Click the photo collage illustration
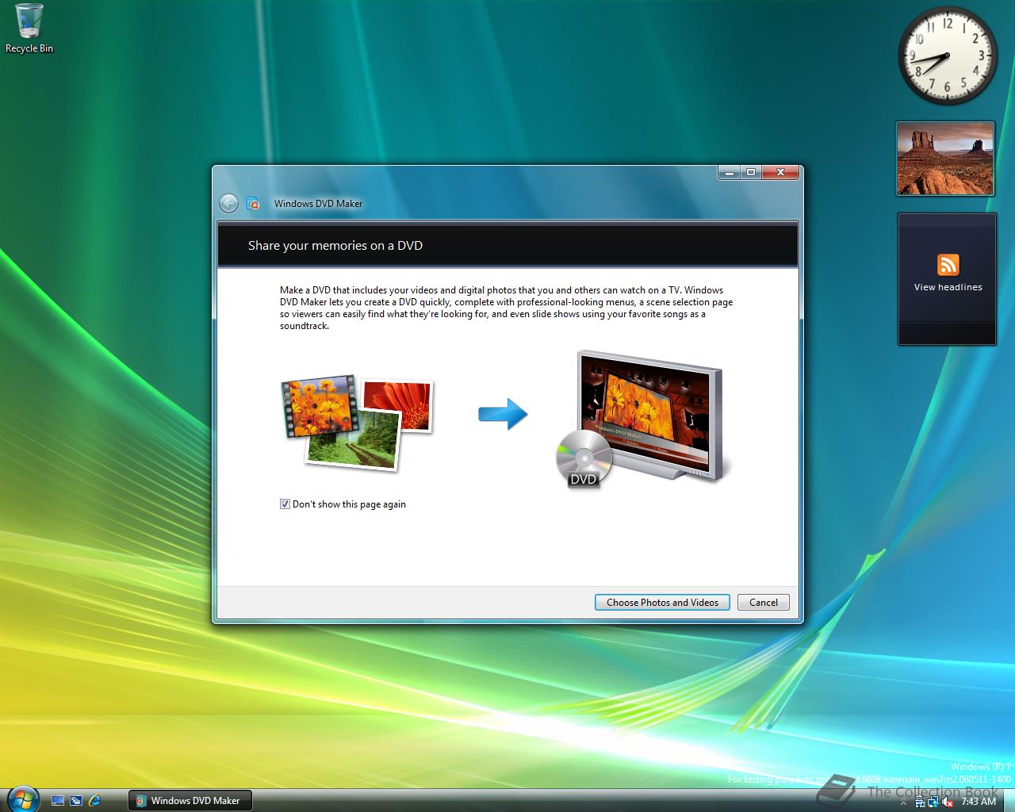The width and height of the screenshot is (1015, 812). (x=358, y=422)
